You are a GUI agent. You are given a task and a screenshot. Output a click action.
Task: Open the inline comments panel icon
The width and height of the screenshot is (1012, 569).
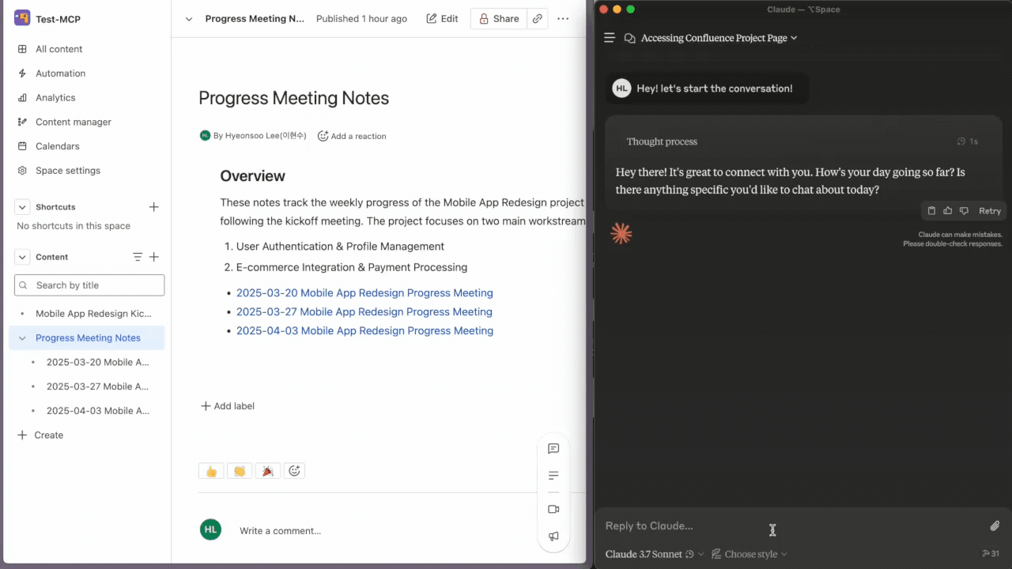553,449
